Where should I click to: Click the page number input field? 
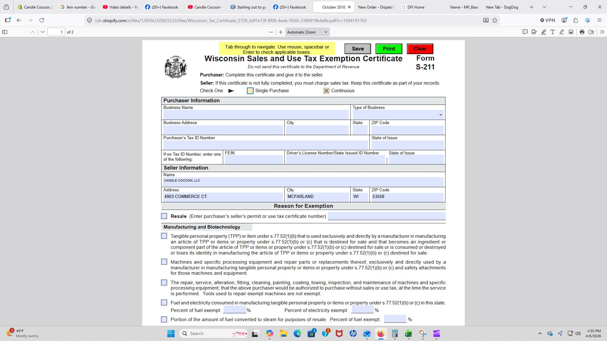tap(57, 32)
